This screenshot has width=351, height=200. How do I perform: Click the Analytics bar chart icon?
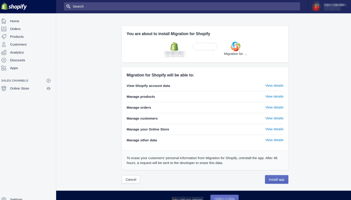pyautogui.click(x=4, y=52)
